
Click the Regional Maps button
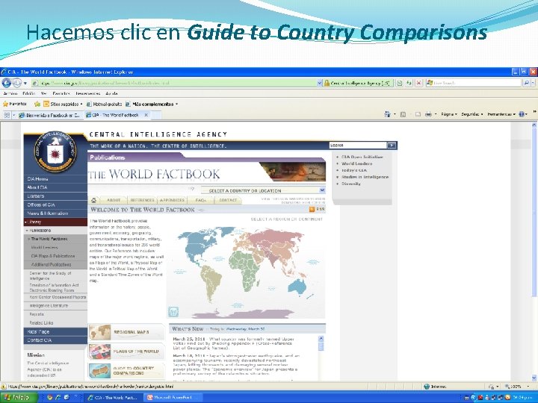pos(126,332)
